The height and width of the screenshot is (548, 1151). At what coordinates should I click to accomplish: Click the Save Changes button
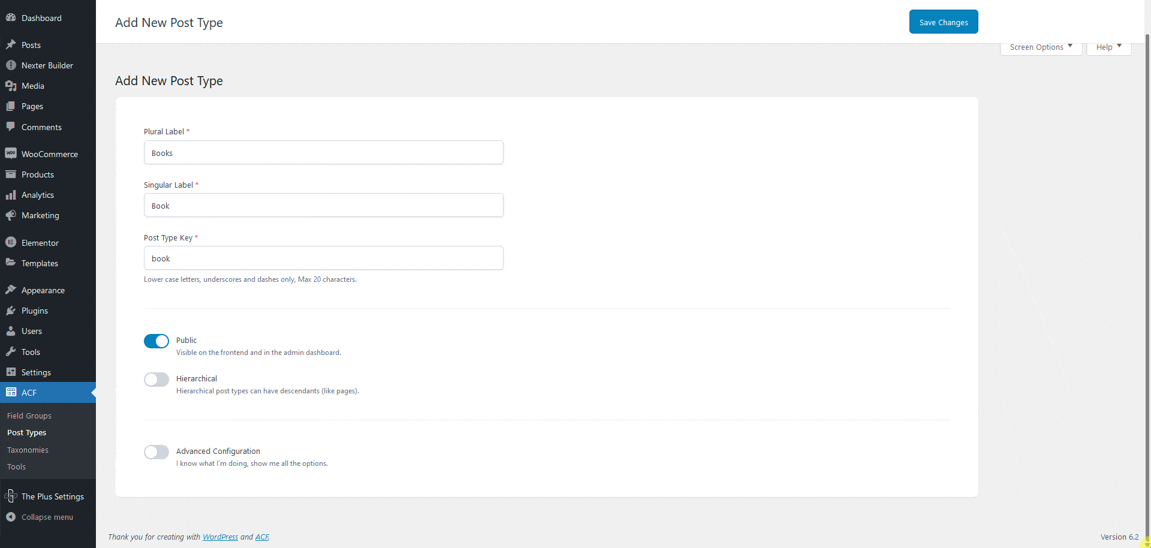point(943,22)
